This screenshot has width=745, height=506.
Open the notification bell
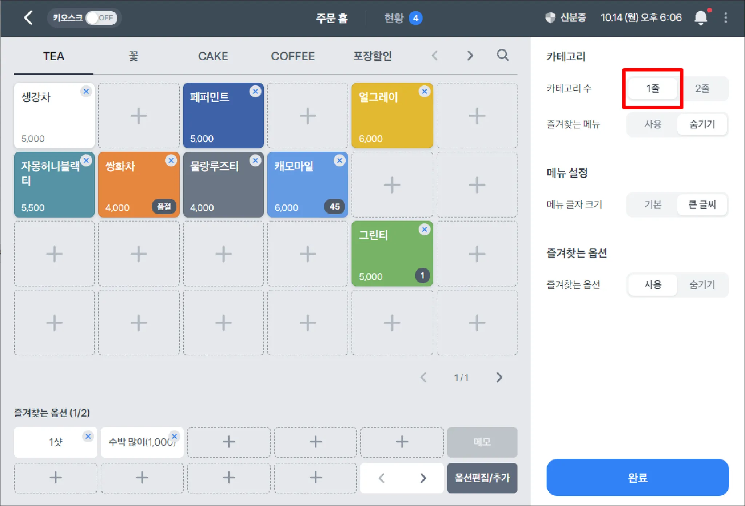pyautogui.click(x=701, y=17)
